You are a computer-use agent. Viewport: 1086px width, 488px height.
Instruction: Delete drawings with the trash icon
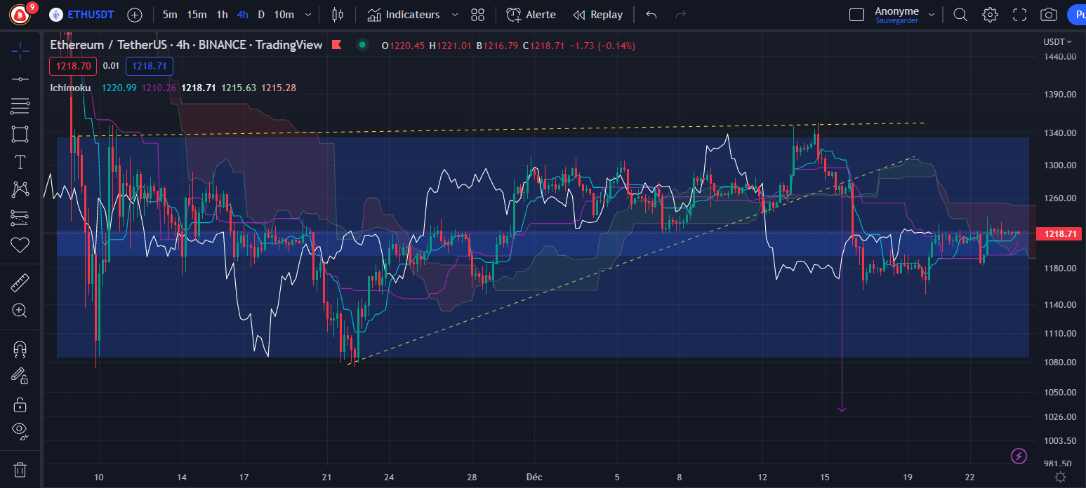(20, 469)
